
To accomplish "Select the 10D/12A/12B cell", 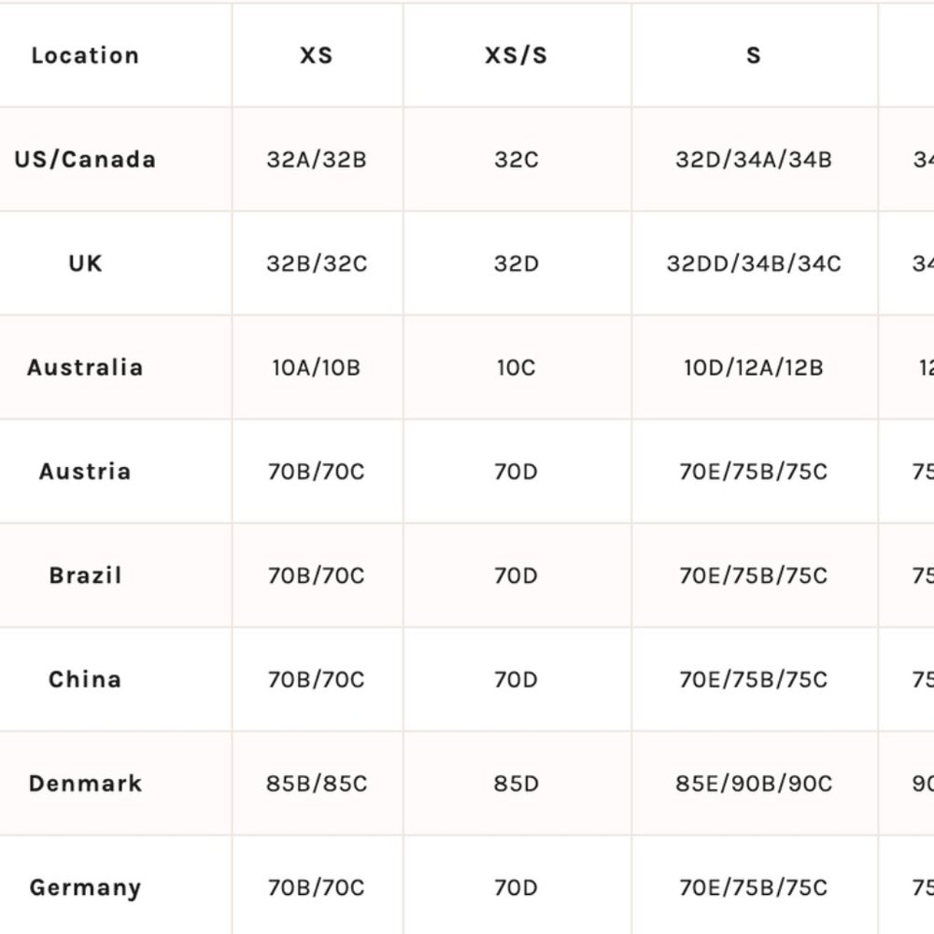I will (754, 368).
